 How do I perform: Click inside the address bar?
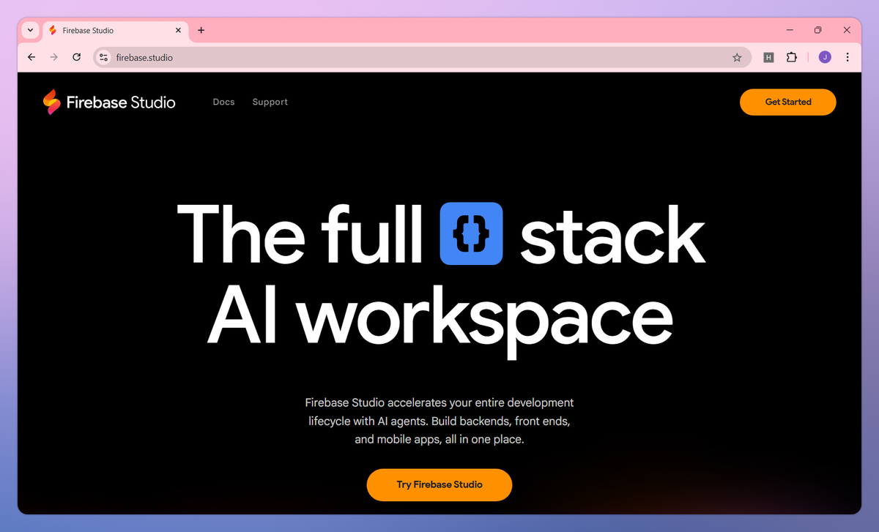click(x=293, y=56)
